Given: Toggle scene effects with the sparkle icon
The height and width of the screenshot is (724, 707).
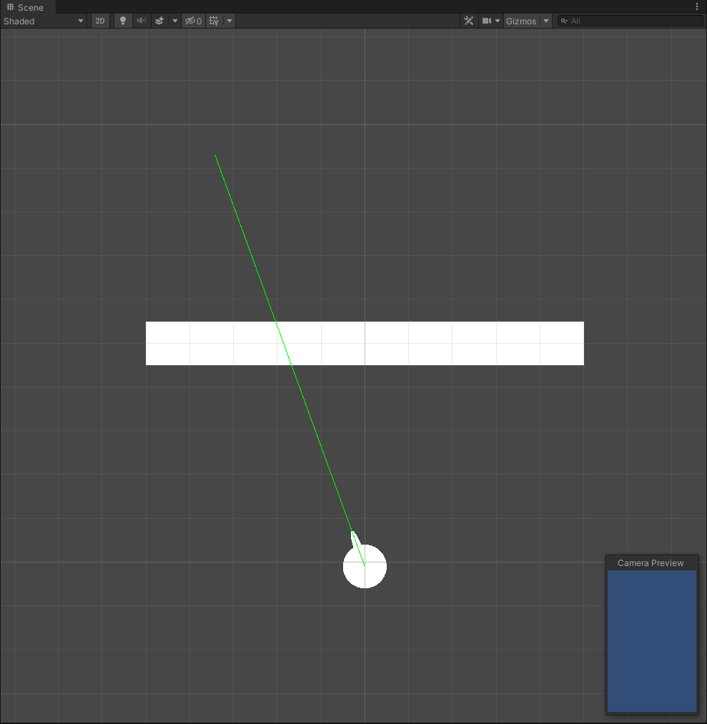Looking at the screenshot, I should pyautogui.click(x=159, y=21).
